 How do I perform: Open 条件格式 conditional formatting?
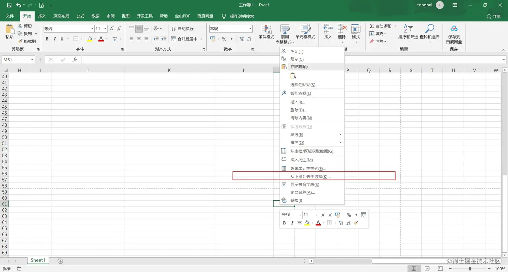[266, 34]
